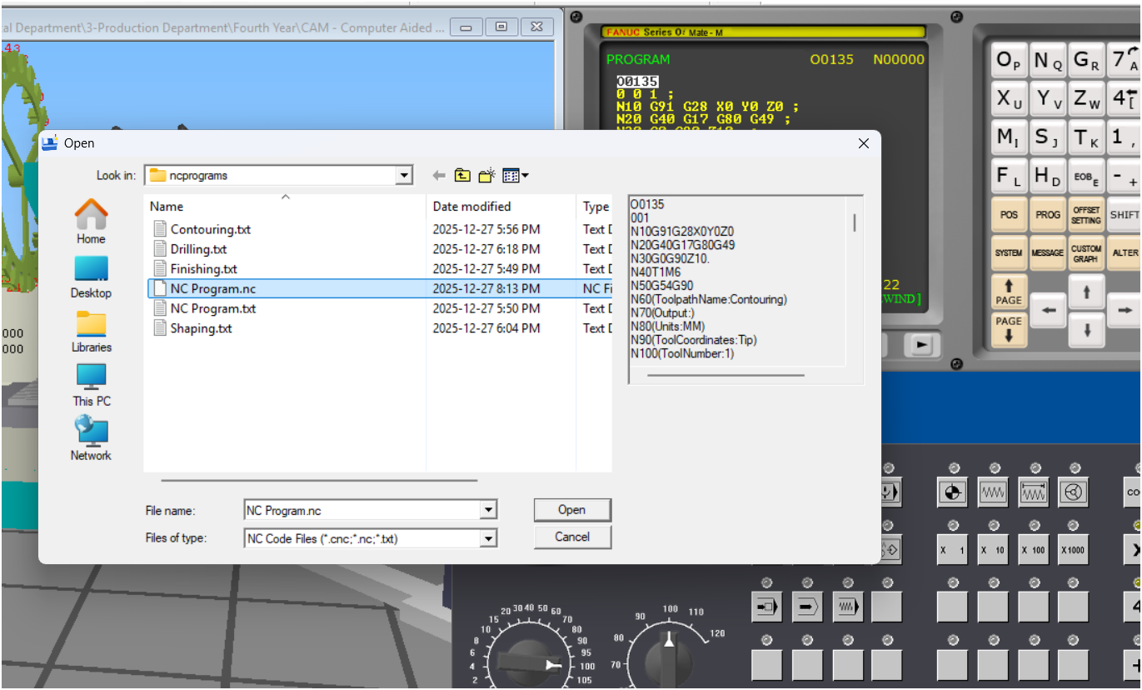
Task: Expand the Look in folder dropdown
Action: [404, 176]
